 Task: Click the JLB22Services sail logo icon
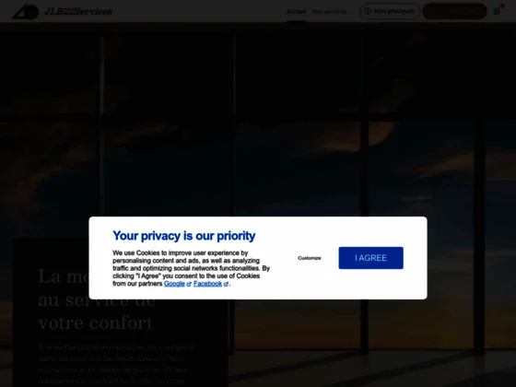click(x=25, y=11)
